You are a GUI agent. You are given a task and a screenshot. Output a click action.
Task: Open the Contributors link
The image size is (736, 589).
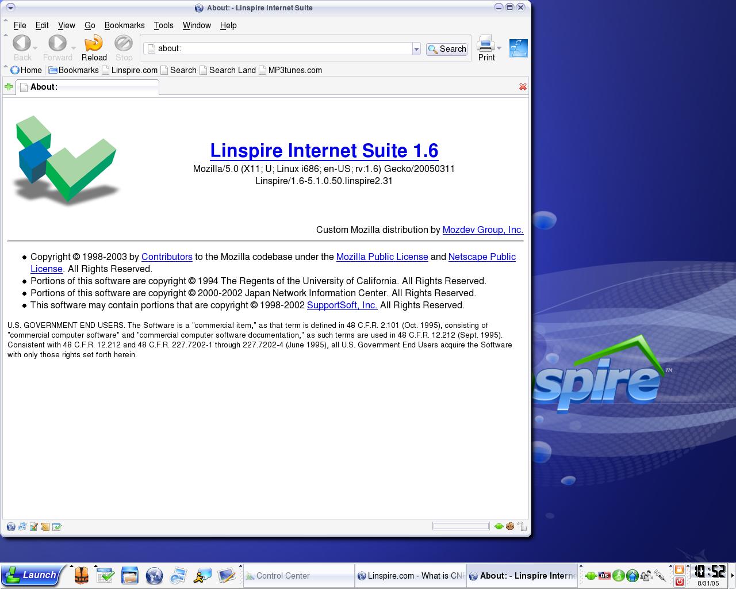[x=167, y=257]
